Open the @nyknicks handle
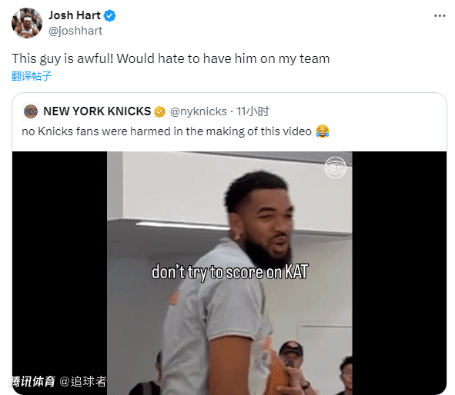Viewport: 455px width, 395px height. pyautogui.click(x=198, y=111)
